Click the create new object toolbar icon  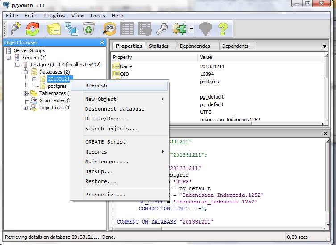point(71,29)
